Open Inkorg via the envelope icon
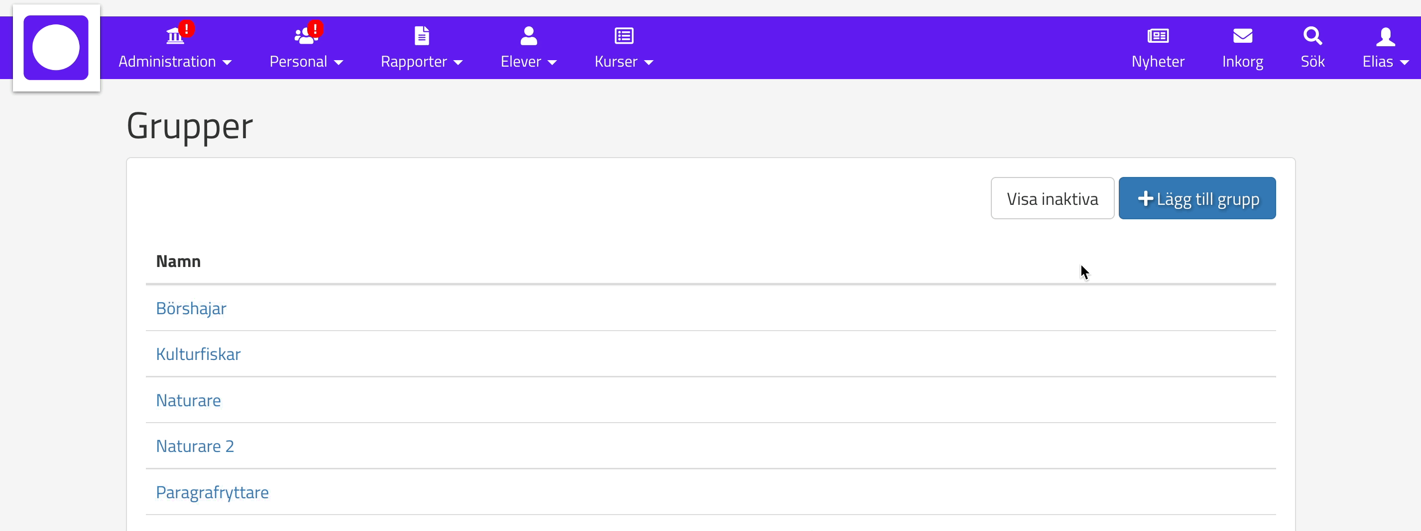Image resolution: width=1421 pixels, height=531 pixels. pyautogui.click(x=1242, y=36)
